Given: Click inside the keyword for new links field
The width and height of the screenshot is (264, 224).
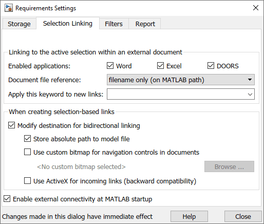Looking at the screenshot, I should [176, 94].
